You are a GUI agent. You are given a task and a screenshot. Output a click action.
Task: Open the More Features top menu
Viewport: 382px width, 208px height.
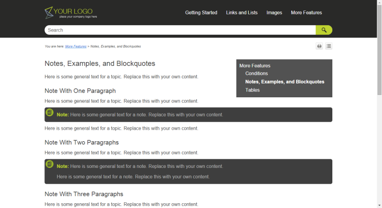click(306, 13)
